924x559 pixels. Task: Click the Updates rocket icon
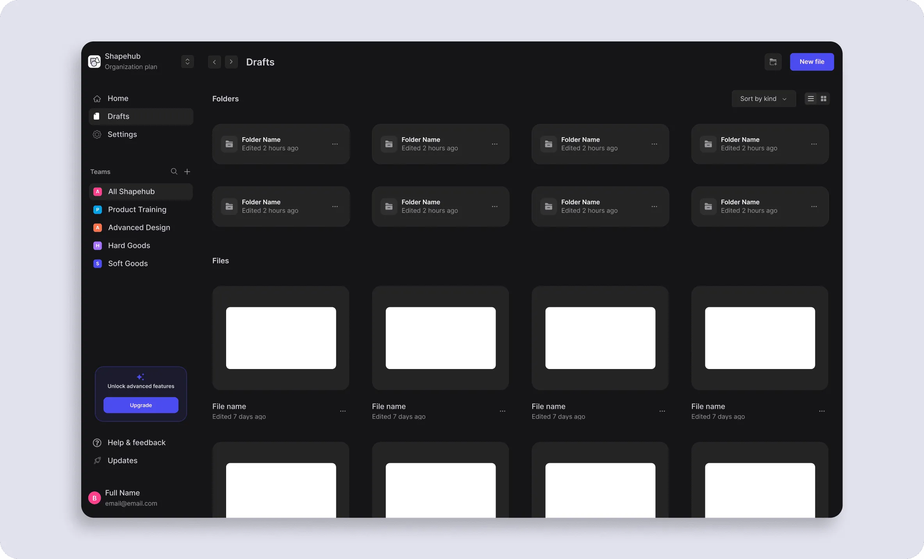(97, 460)
